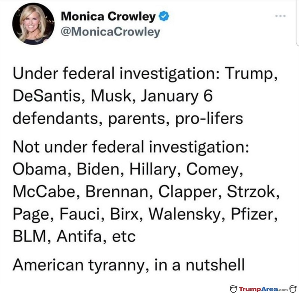
Task: Open the three-dot more options menu
Action: coord(280,16)
